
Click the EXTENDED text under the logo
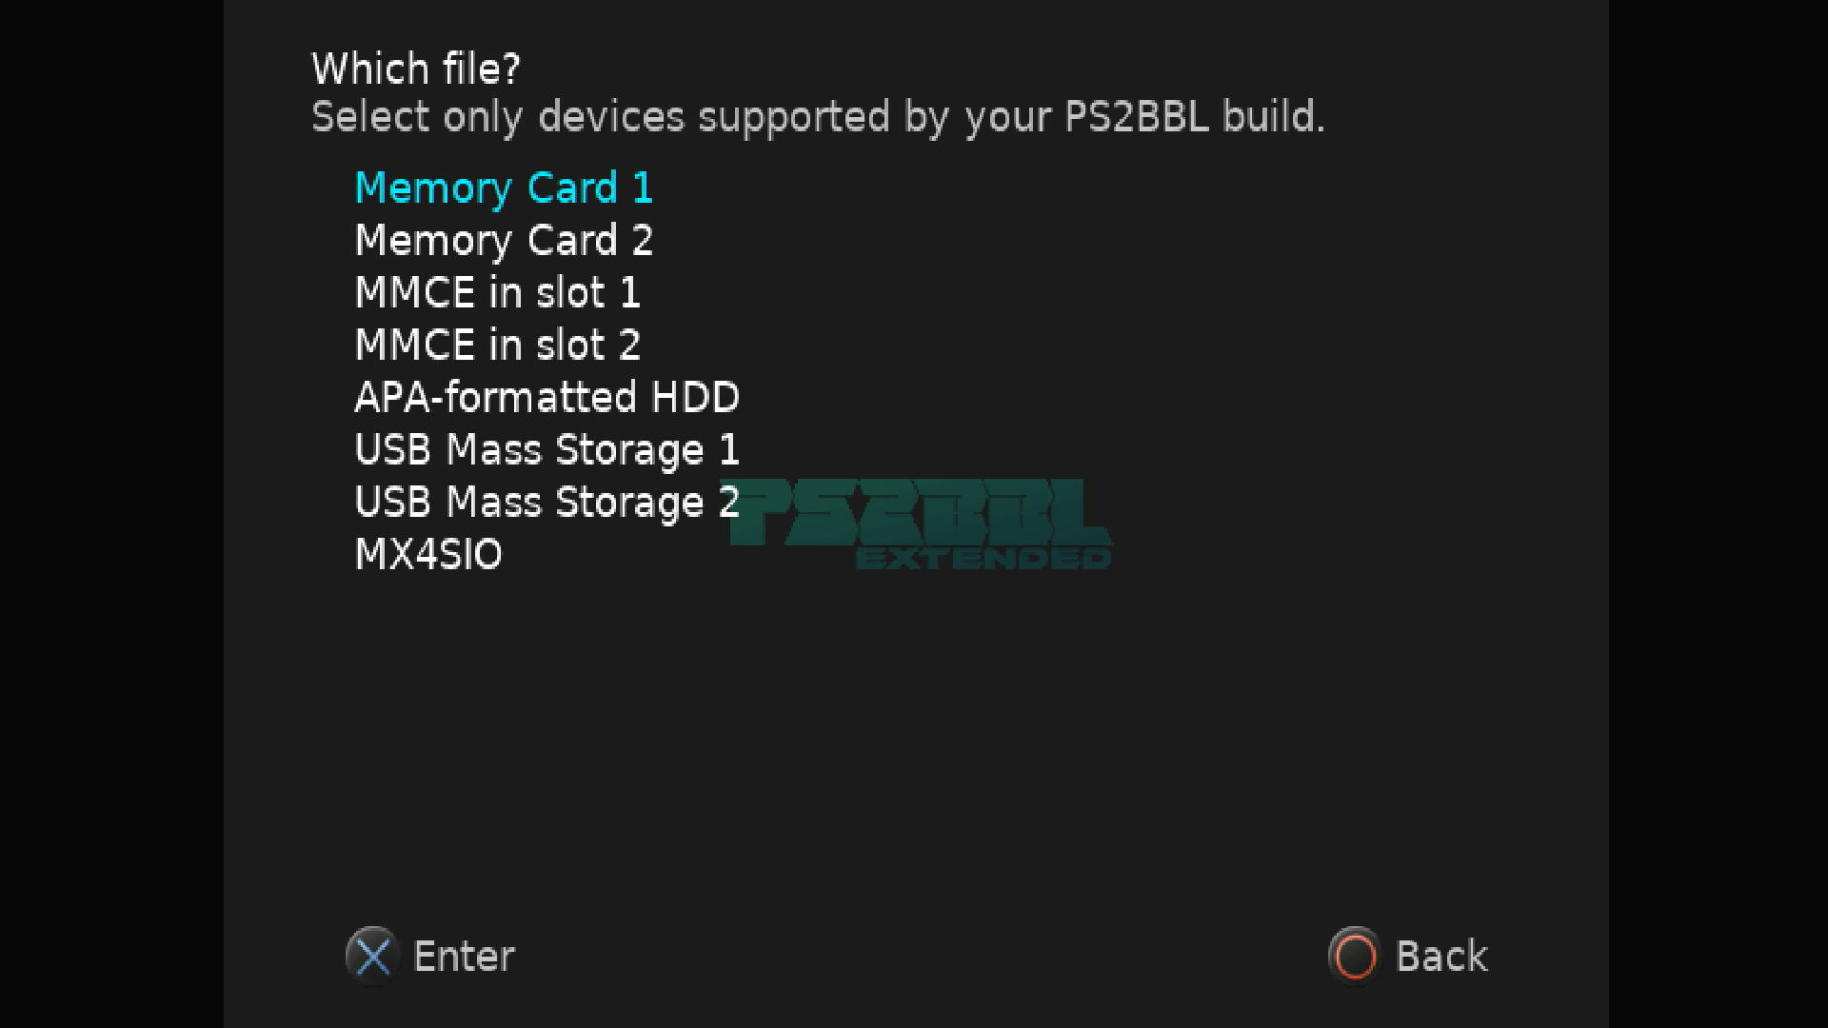click(x=984, y=558)
